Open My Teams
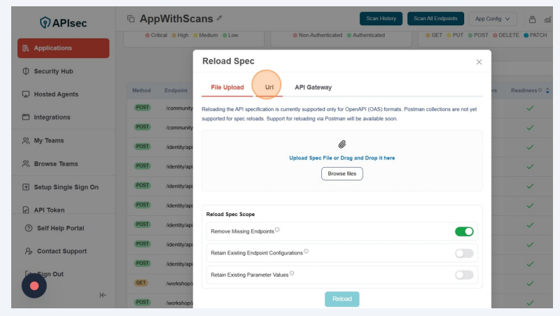The height and width of the screenshot is (316, 560). point(48,141)
